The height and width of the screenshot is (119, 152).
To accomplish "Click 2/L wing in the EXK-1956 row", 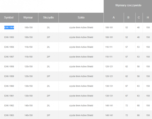I will [x=48, y=47].
